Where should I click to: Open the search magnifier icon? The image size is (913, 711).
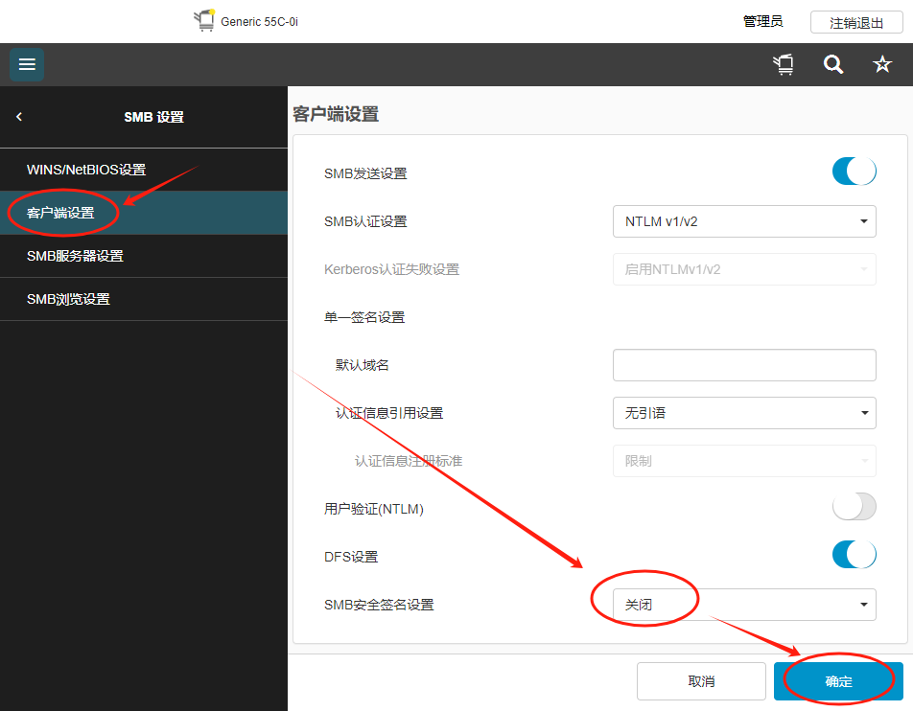point(833,64)
